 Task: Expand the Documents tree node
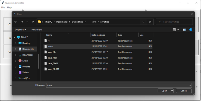(16, 49)
